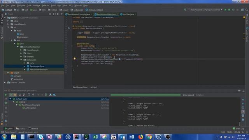Click the test progress bar

tap(146, 95)
